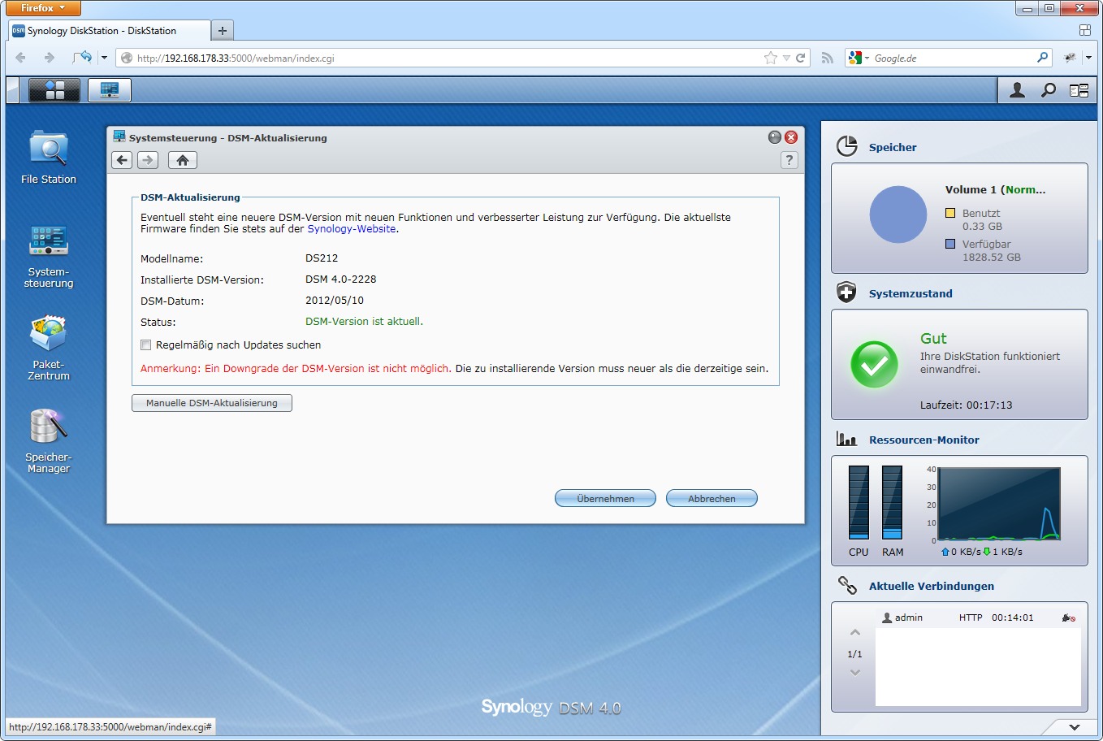Viewport: 1103px width, 741px height.
Task: Click the Übernehmen button
Action: pos(605,498)
